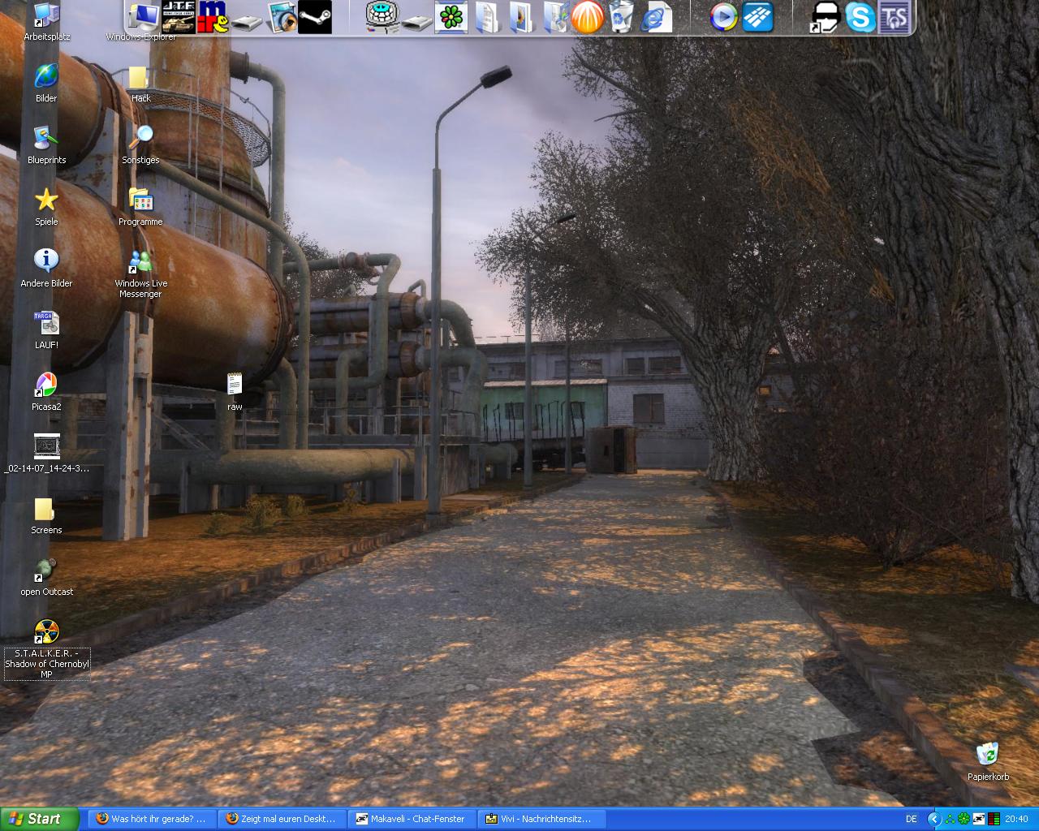Open the gray drive icon beside mIRC
The width and height of the screenshot is (1039, 831).
[x=247, y=22]
